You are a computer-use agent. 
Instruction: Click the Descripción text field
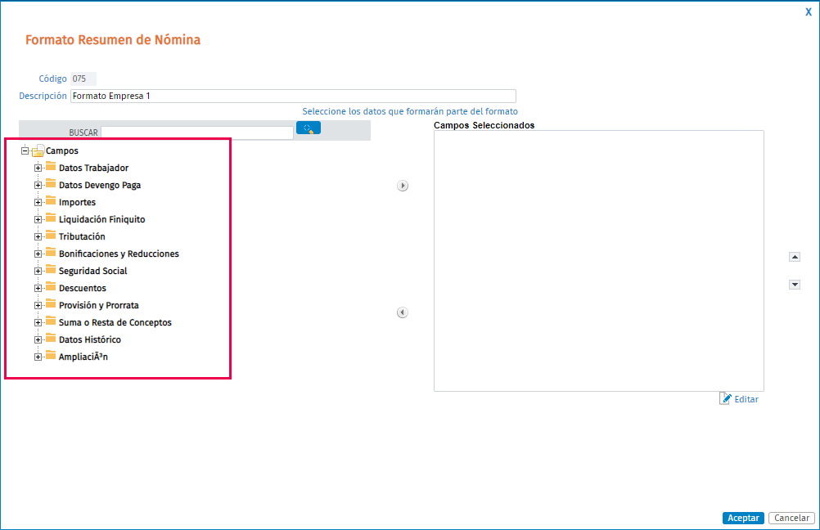pos(293,97)
